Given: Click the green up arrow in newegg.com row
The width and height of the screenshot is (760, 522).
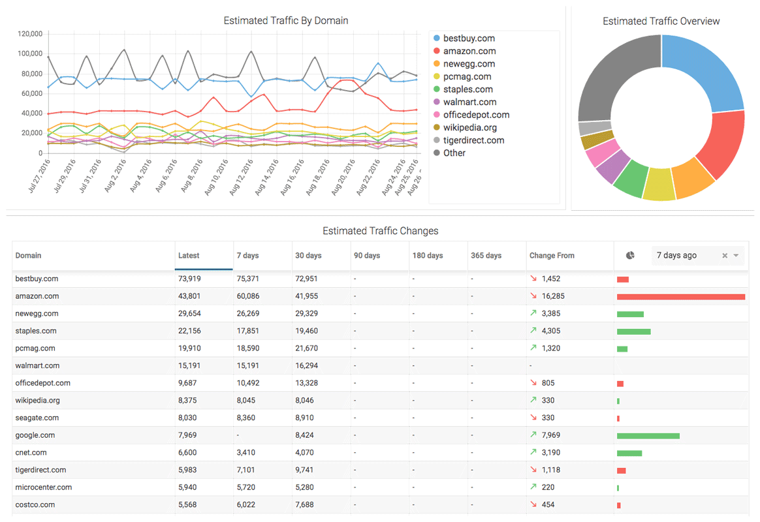Looking at the screenshot, I should click(x=533, y=313).
